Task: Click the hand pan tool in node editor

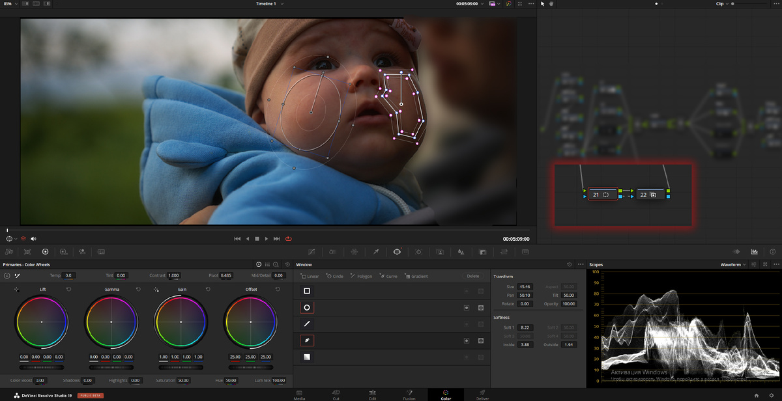Action: [x=551, y=4]
